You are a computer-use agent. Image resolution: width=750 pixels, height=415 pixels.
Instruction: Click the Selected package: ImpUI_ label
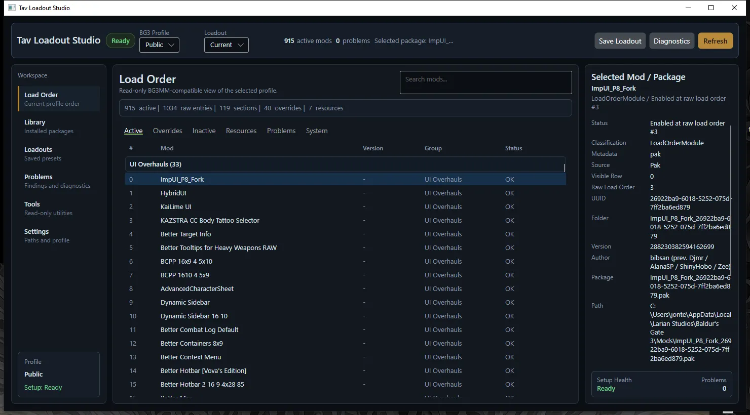414,41
